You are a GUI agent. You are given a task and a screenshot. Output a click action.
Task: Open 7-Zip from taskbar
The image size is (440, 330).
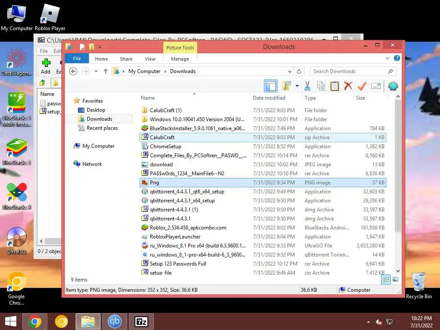(x=141, y=321)
